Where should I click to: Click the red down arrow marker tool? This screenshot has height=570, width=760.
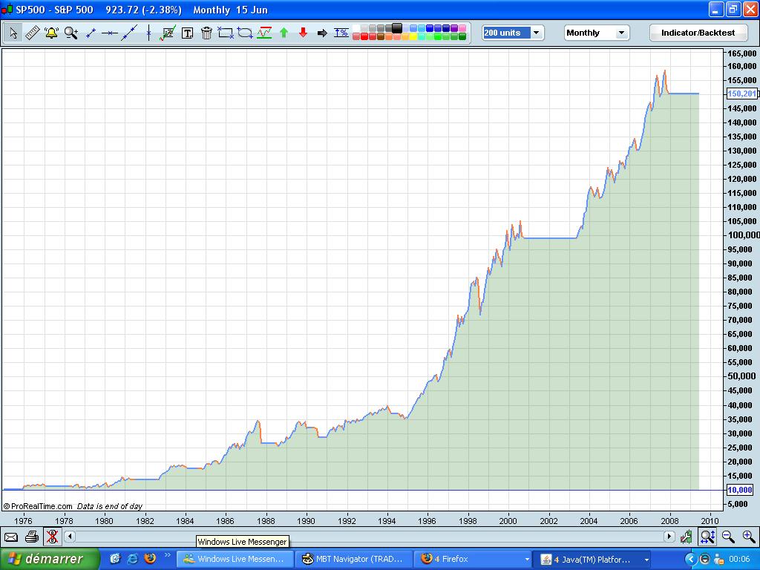tap(304, 33)
